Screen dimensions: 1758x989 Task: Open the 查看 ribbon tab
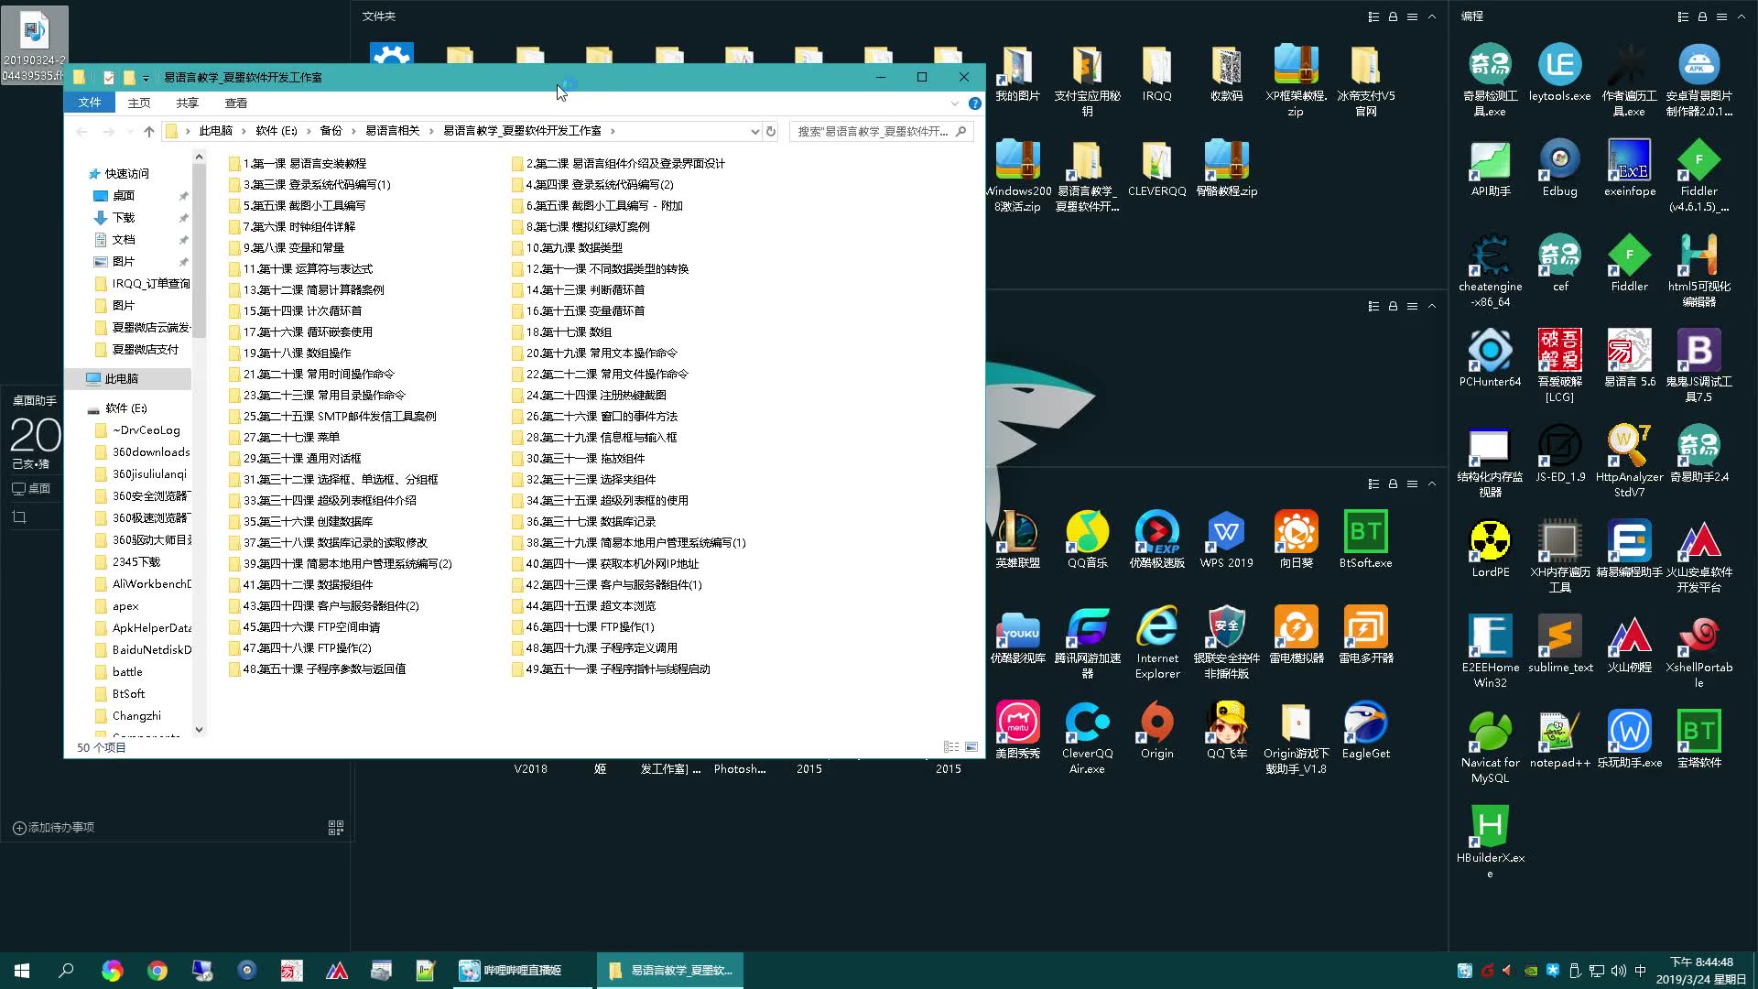[235, 103]
